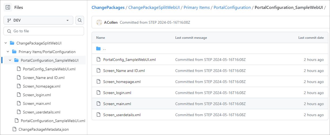Select Screen_homepage.xml in the file tree
The image size is (330, 135).
41,86
